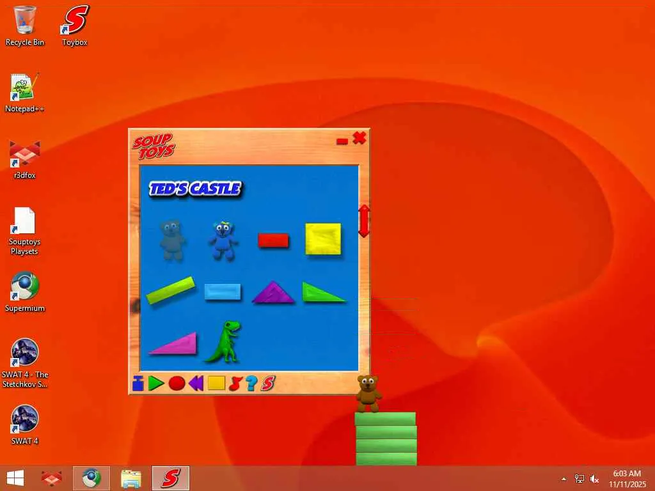Select the Supermium desktop shortcut
655x491 pixels.
(25, 292)
